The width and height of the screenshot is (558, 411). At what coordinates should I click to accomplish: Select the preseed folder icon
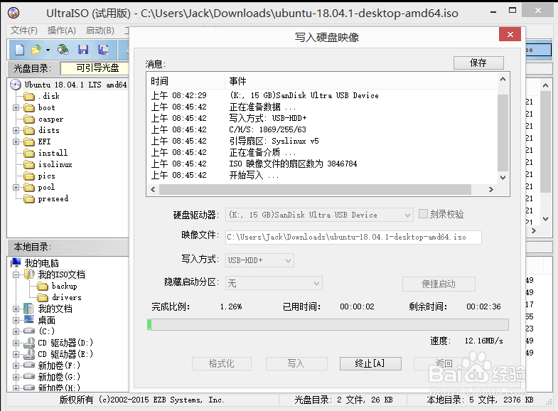28,198
